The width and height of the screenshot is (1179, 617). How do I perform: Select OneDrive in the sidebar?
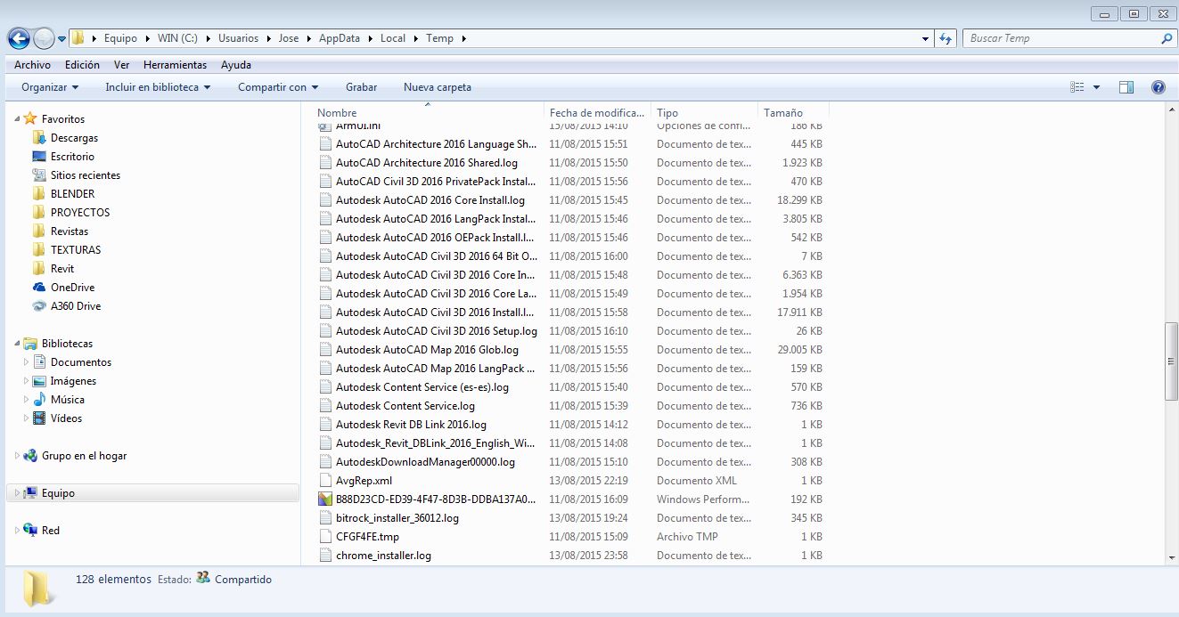point(71,287)
